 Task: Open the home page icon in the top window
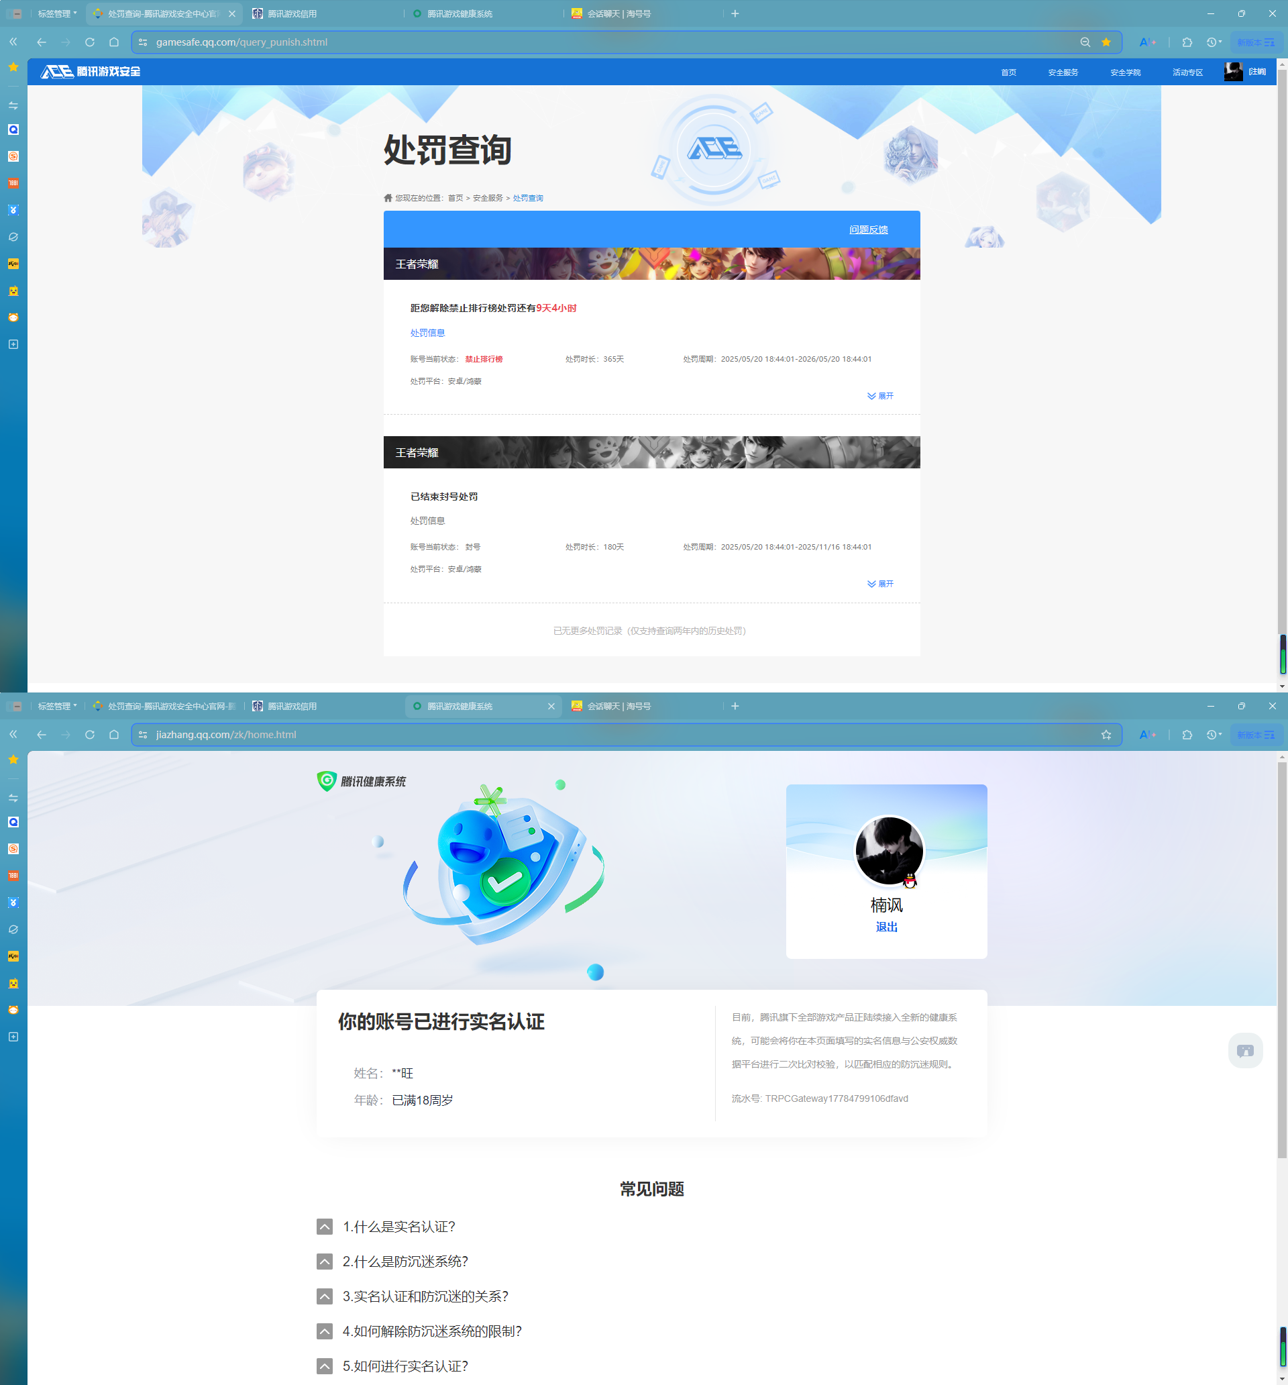[x=114, y=42]
